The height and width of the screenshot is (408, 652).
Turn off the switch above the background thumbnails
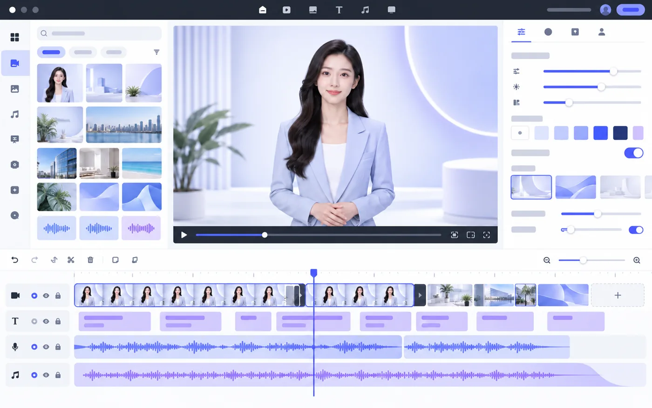[x=633, y=153]
